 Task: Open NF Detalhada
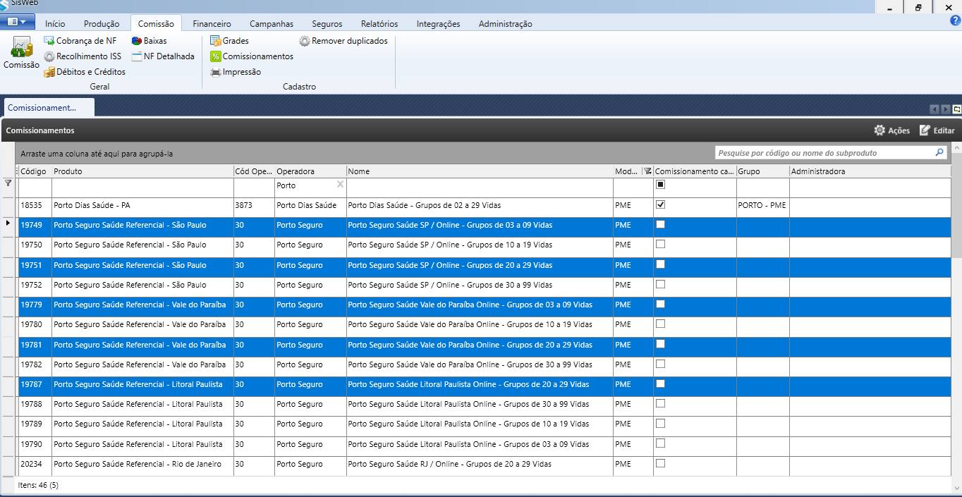point(162,56)
